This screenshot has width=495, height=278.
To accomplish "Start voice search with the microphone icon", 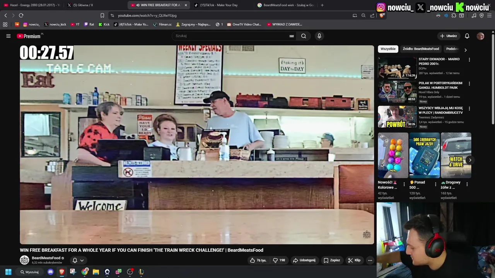I will tap(319, 36).
